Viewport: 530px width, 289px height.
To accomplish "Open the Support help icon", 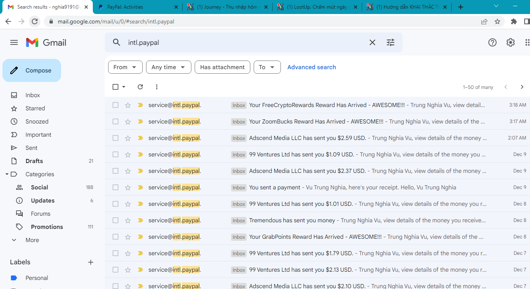I will (492, 42).
